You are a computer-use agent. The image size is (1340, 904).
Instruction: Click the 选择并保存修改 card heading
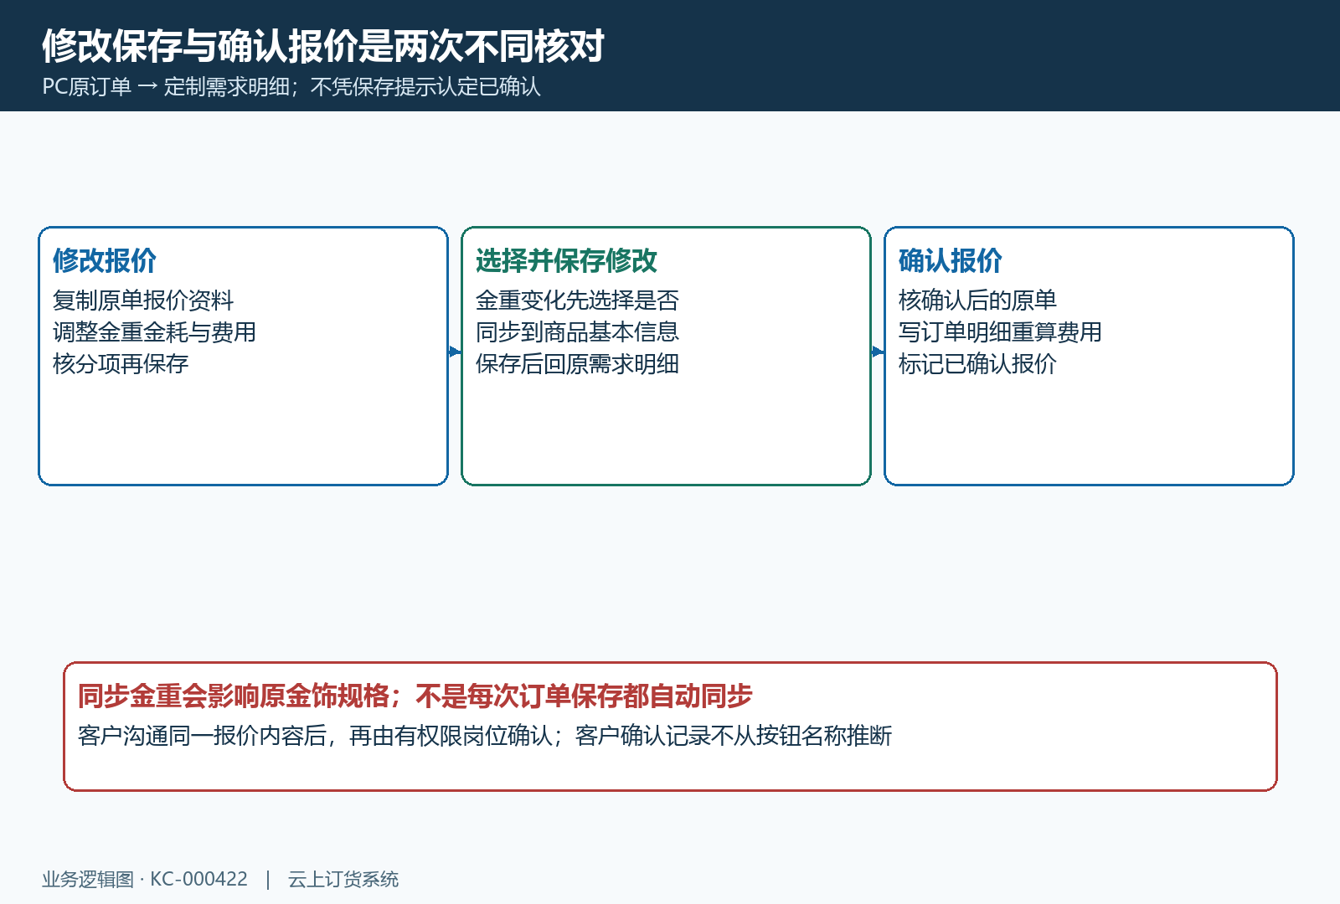566,260
